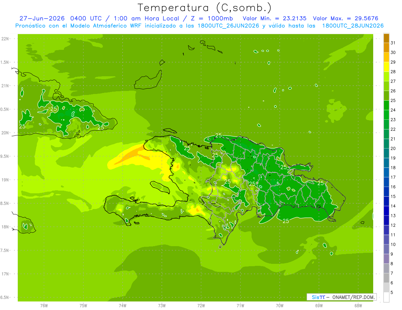This screenshot has height=310, width=402.
Task: Click the '18N' latitude label
Action: 5,227
